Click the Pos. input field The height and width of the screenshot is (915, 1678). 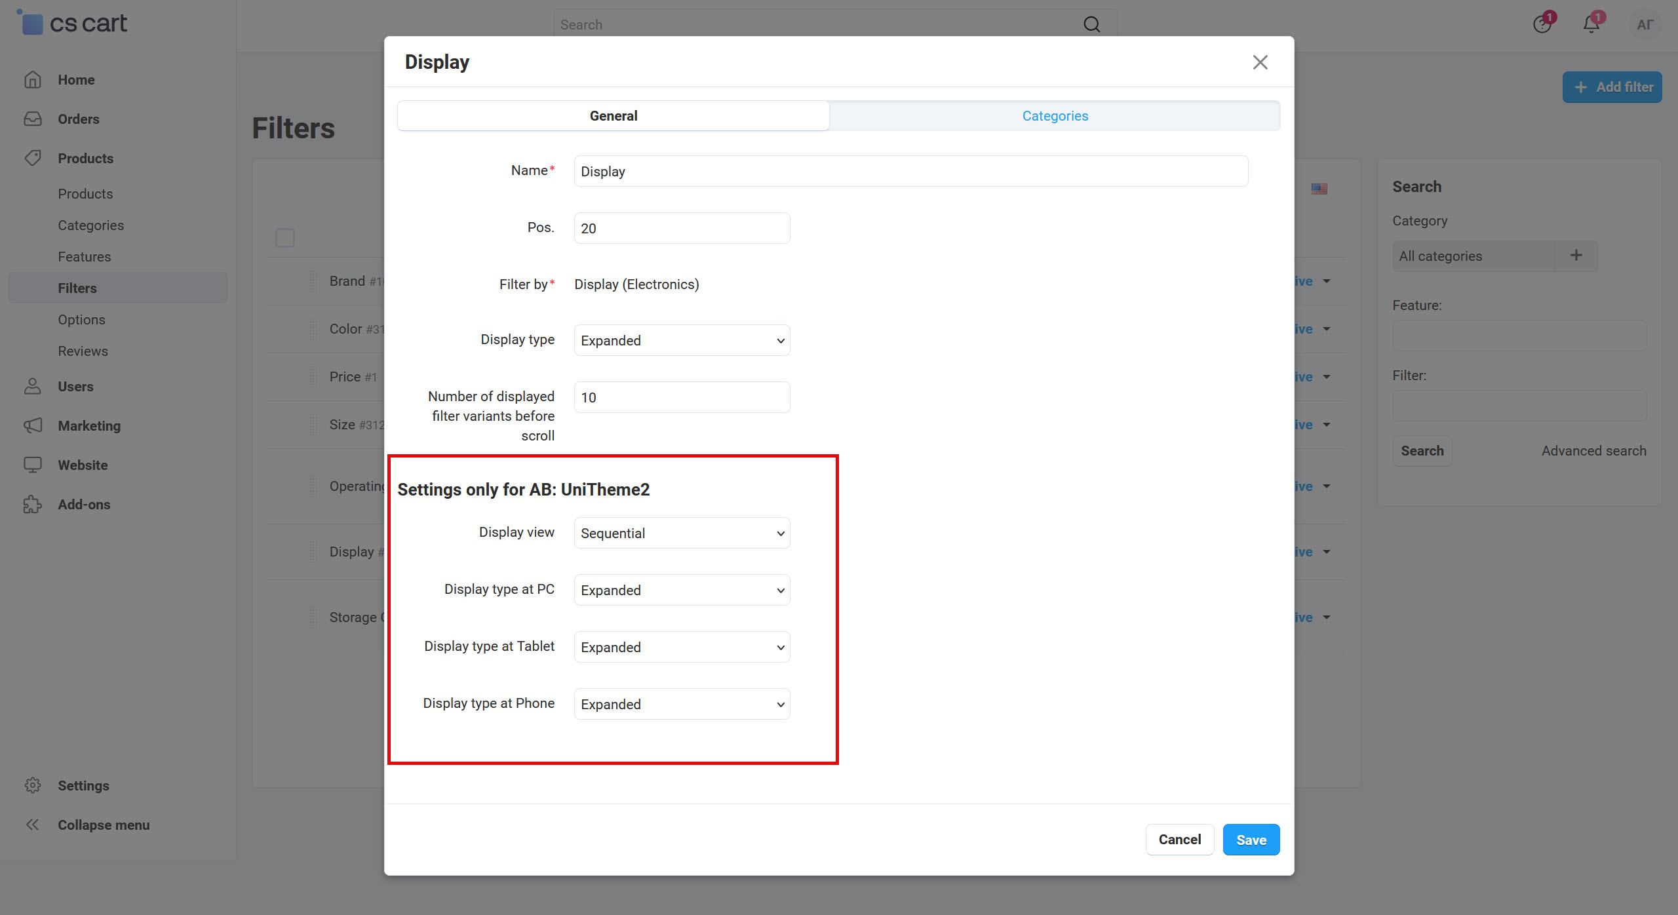coord(682,228)
